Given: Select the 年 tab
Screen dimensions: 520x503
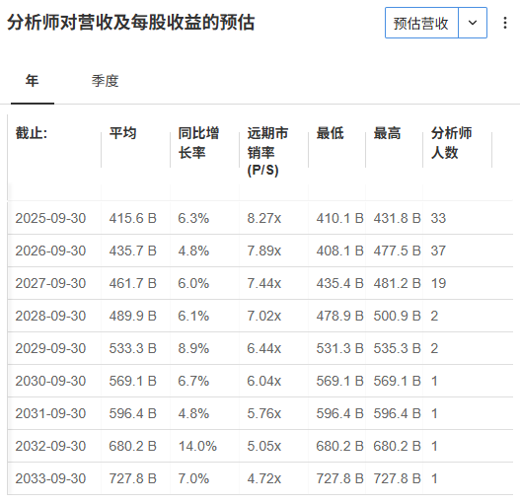Looking at the screenshot, I should pos(33,81).
